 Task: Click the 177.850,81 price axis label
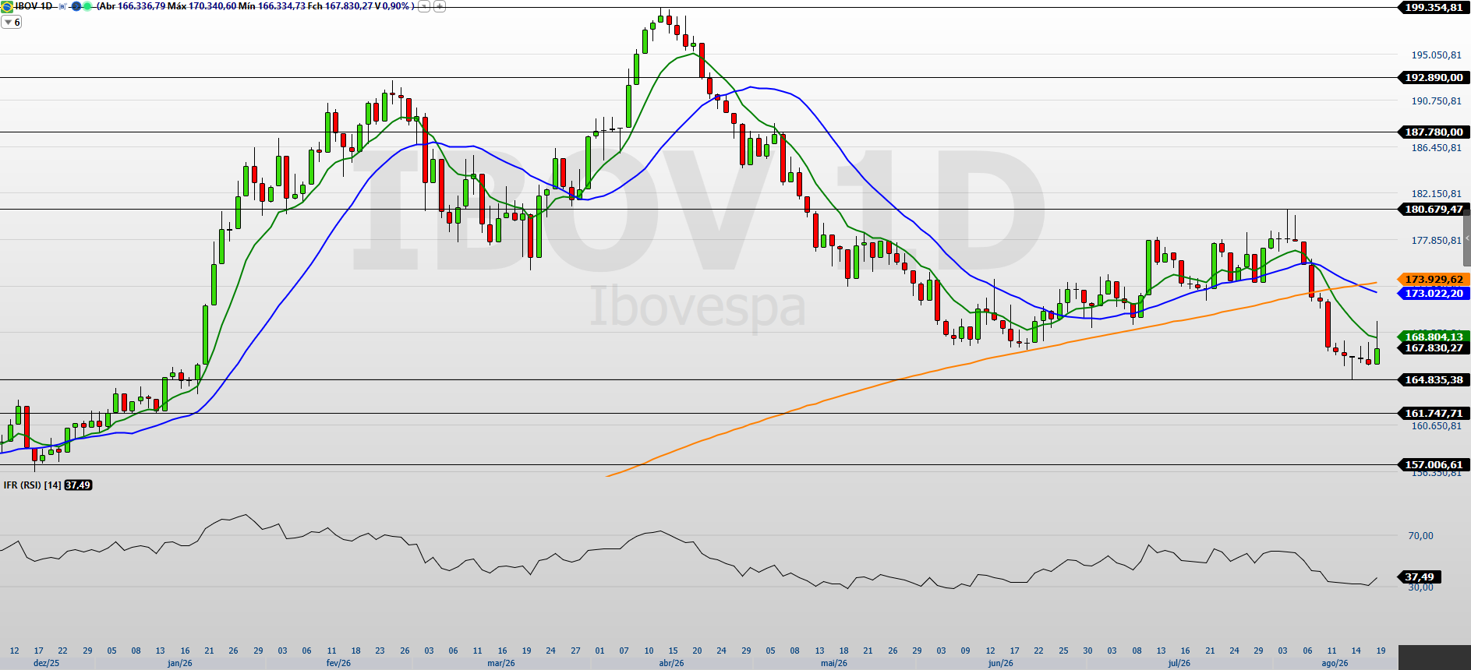pos(1437,241)
